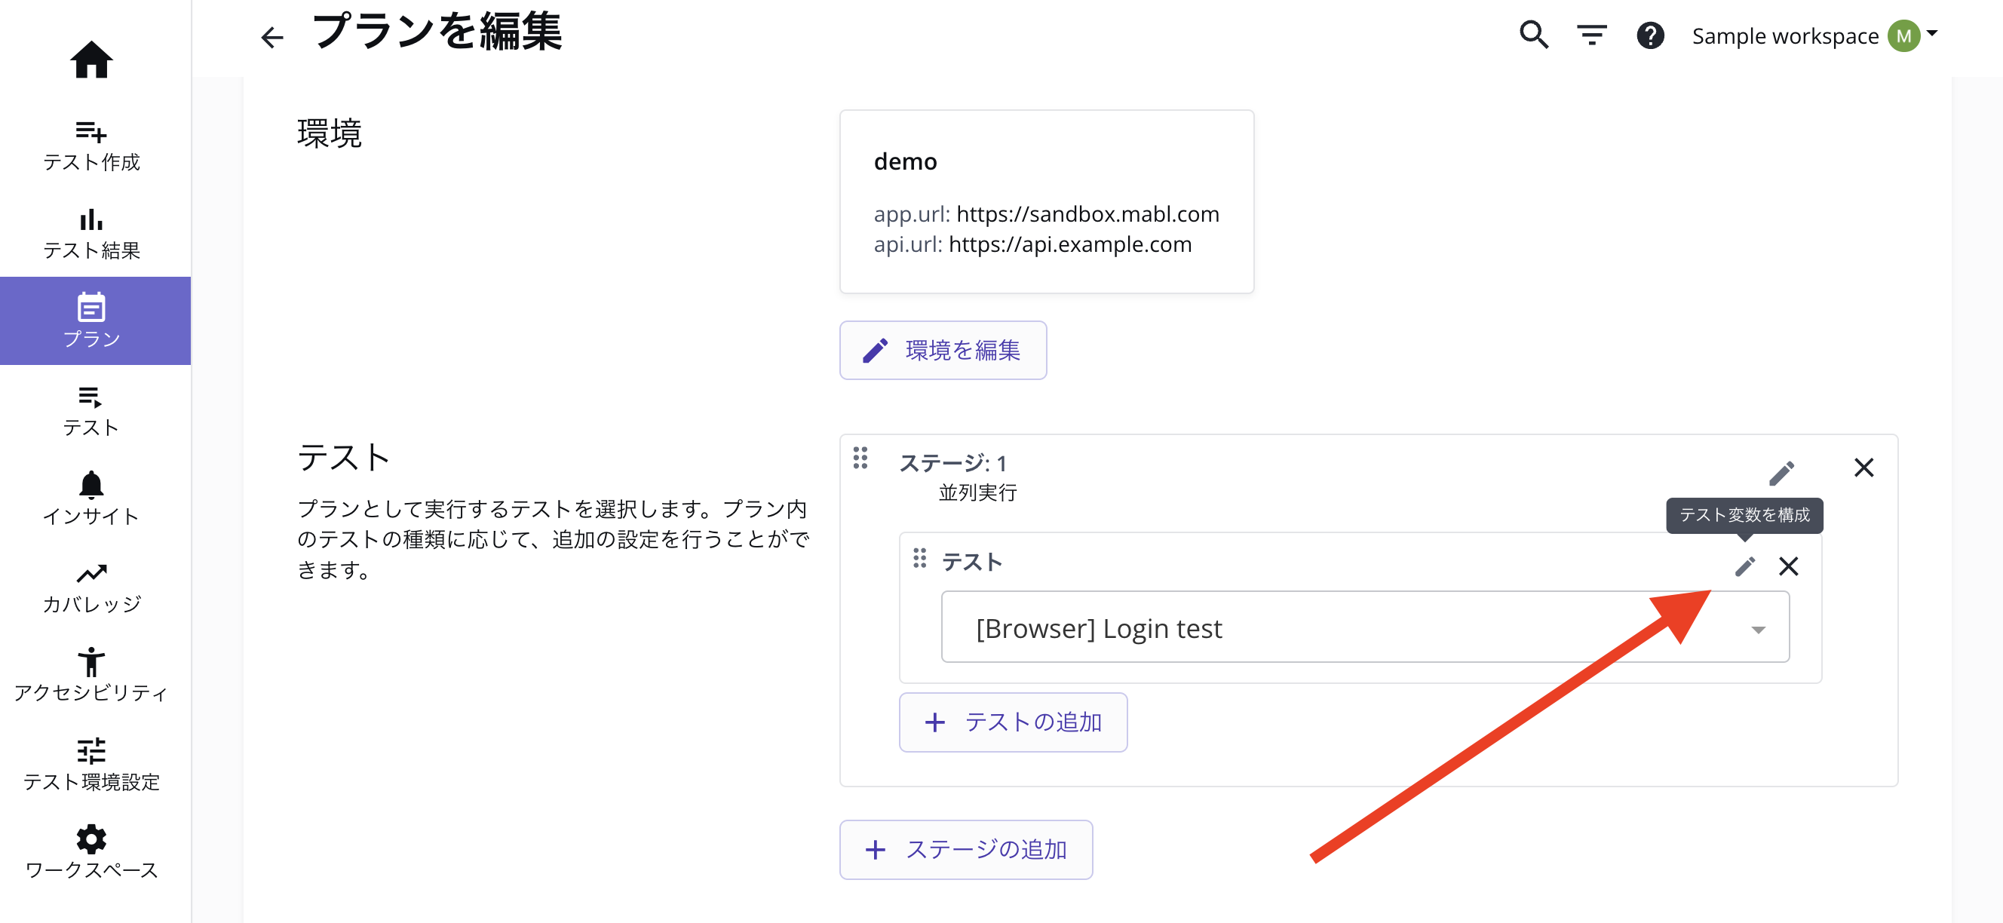Click テストの追加 to add a test
This screenshot has width=2003, height=923.
[x=1012, y=722]
